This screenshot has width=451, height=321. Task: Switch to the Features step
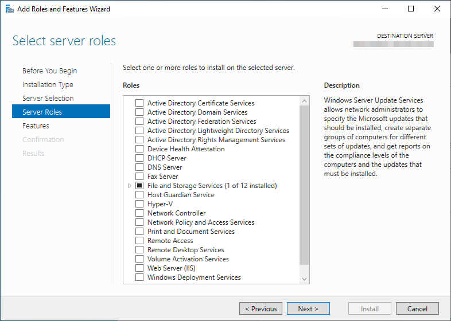click(36, 126)
